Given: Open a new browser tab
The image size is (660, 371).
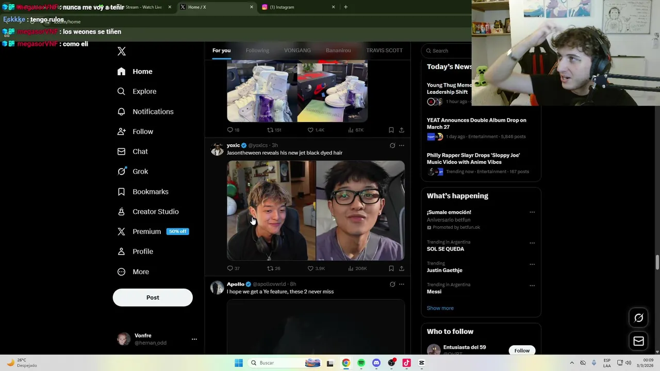Looking at the screenshot, I should click(x=345, y=7).
